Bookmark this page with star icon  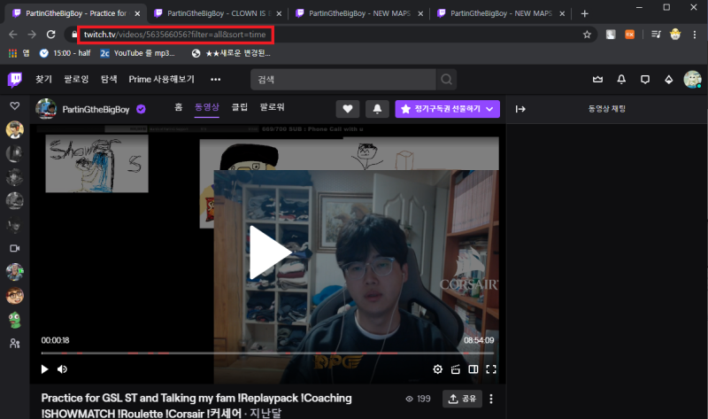click(587, 35)
